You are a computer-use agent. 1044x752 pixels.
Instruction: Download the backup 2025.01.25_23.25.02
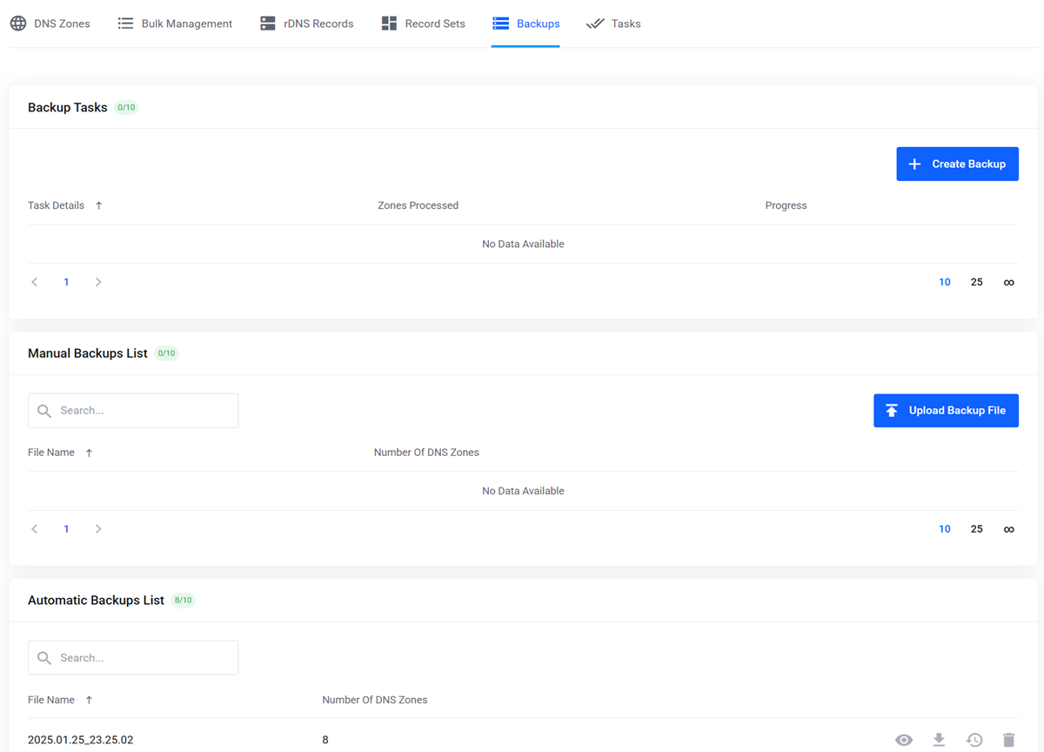(939, 739)
